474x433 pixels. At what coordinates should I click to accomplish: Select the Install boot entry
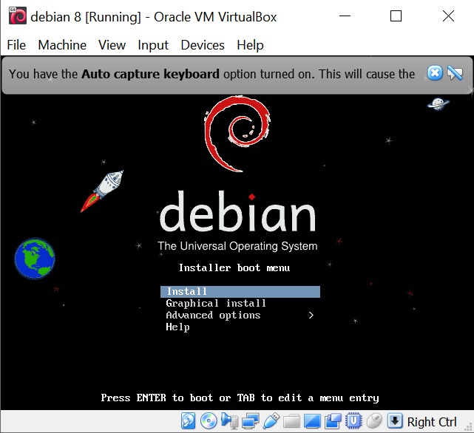[x=240, y=292]
